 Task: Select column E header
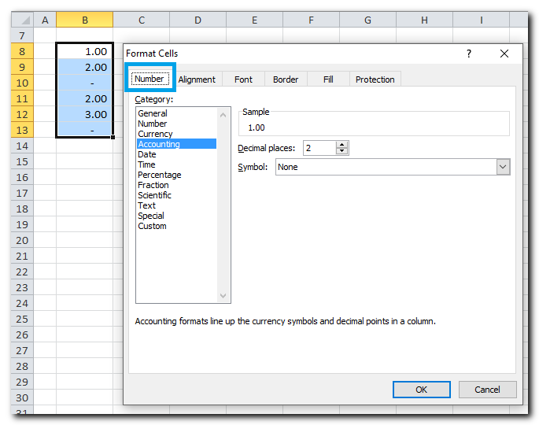[x=254, y=20]
